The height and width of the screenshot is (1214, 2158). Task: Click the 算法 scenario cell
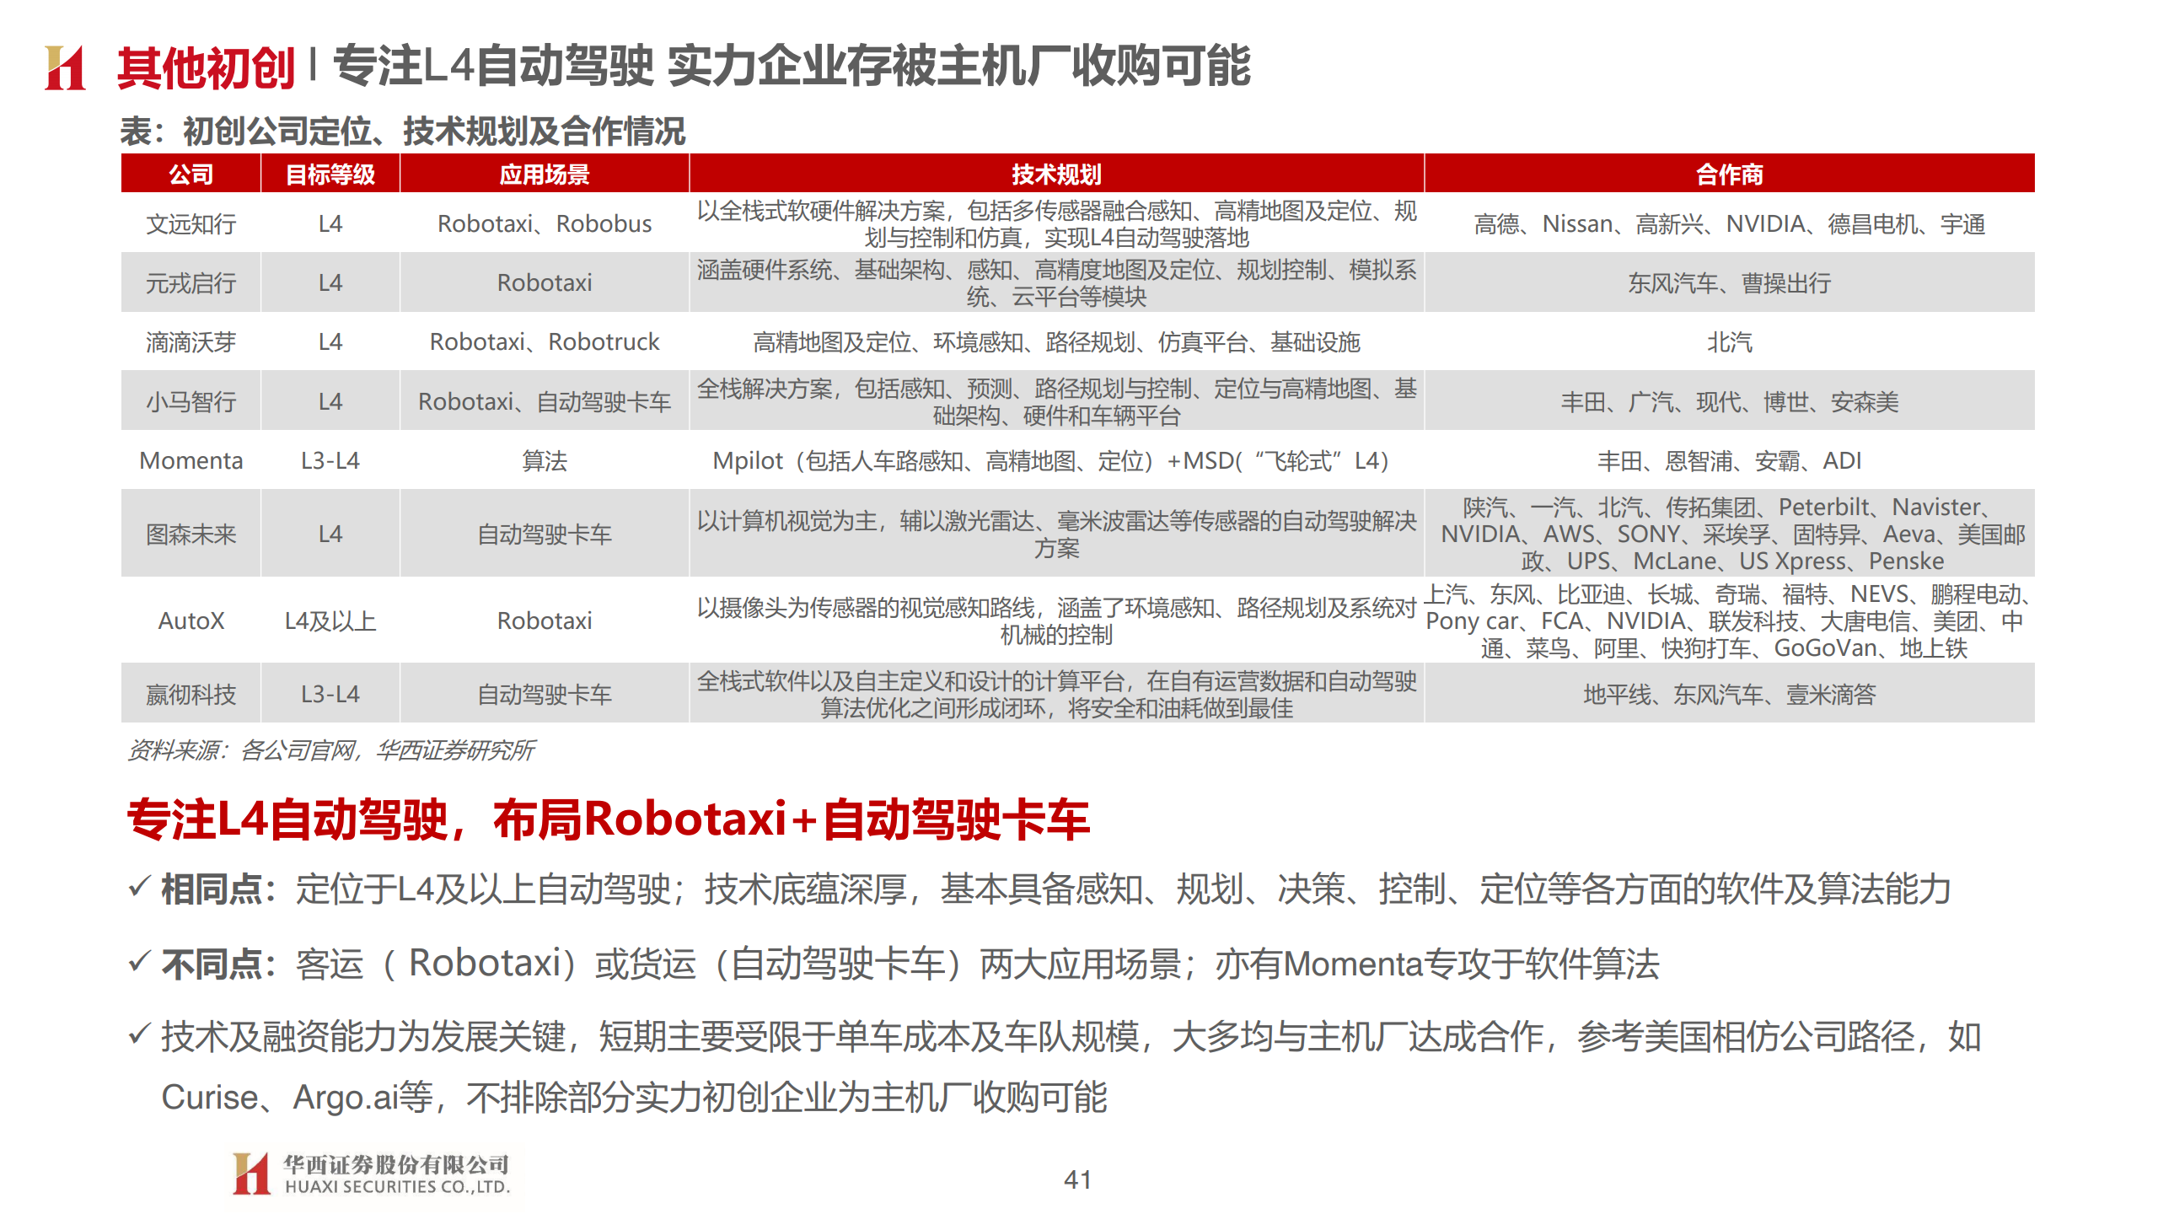click(544, 460)
